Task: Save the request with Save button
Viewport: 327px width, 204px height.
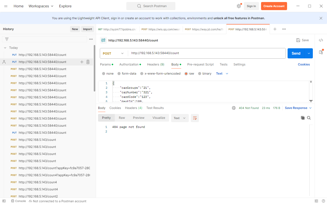Action: point(302,40)
